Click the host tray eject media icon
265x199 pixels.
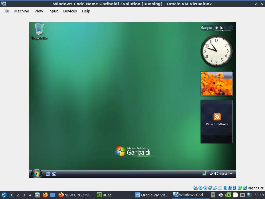pos(213,195)
